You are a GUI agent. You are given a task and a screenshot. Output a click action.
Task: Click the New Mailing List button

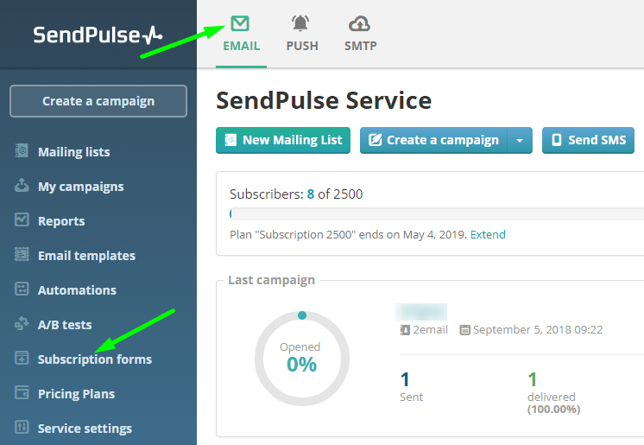[283, 140]
